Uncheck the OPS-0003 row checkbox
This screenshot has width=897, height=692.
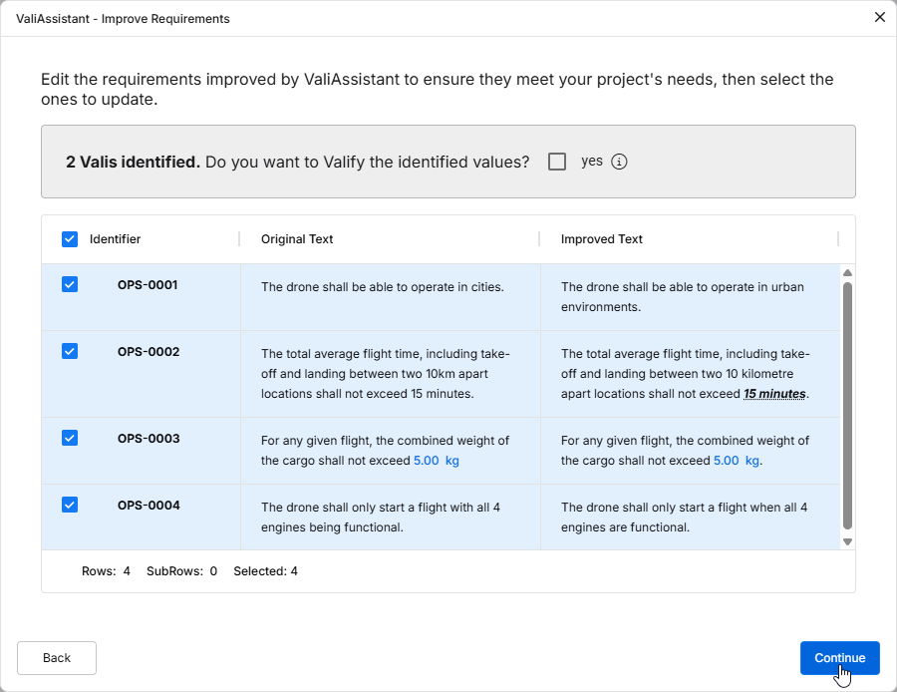70,438
